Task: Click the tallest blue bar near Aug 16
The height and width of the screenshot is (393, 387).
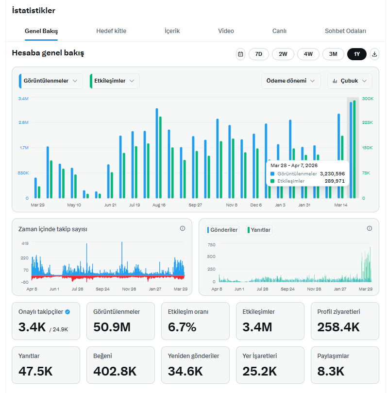Action: pos(157,153)
